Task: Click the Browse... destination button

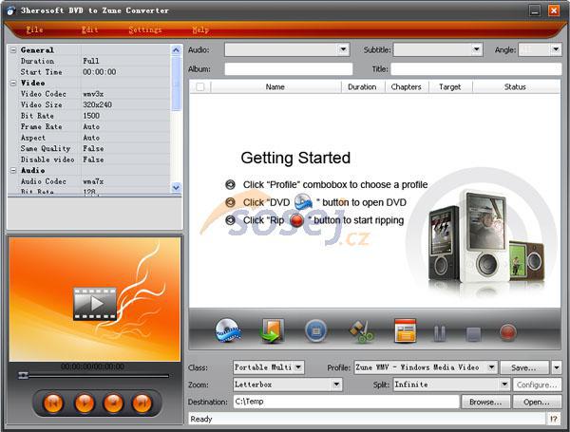Action: [x=485, y=402]
